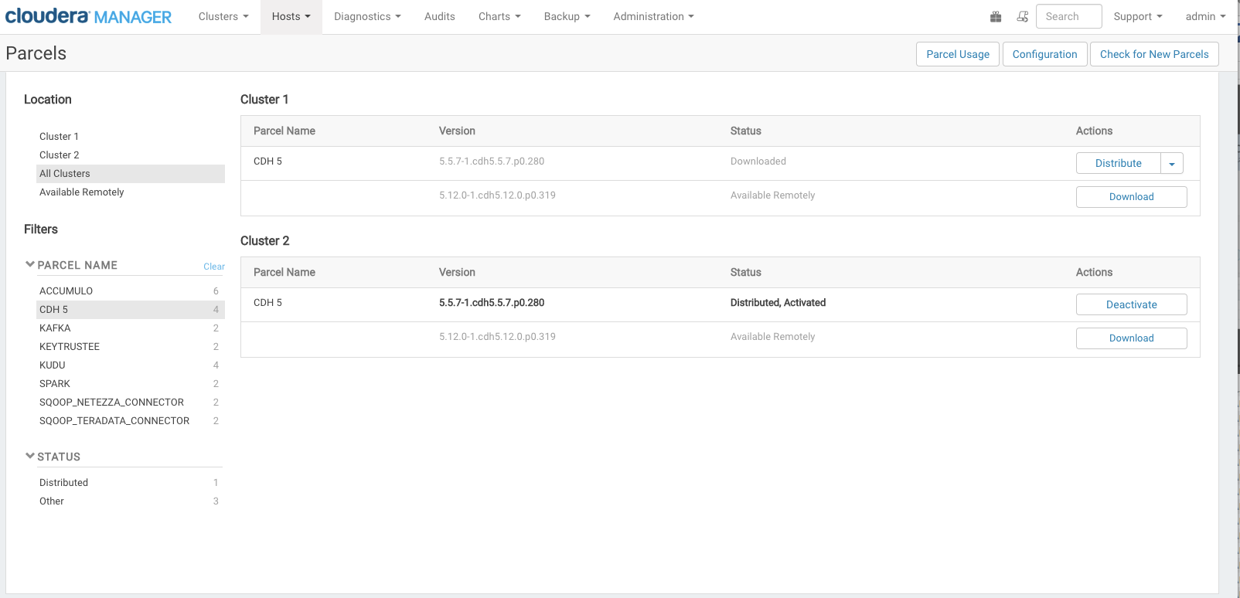The image size is (1240, 598).
Task: Filter parcels by KAFKA
Action: 55,328
